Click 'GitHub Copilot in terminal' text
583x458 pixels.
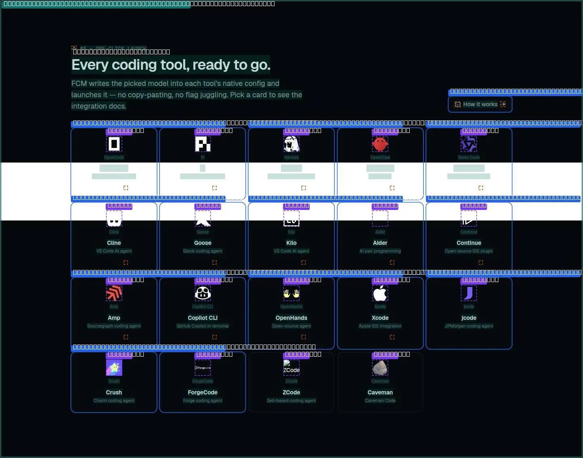(x=203, y=326)
